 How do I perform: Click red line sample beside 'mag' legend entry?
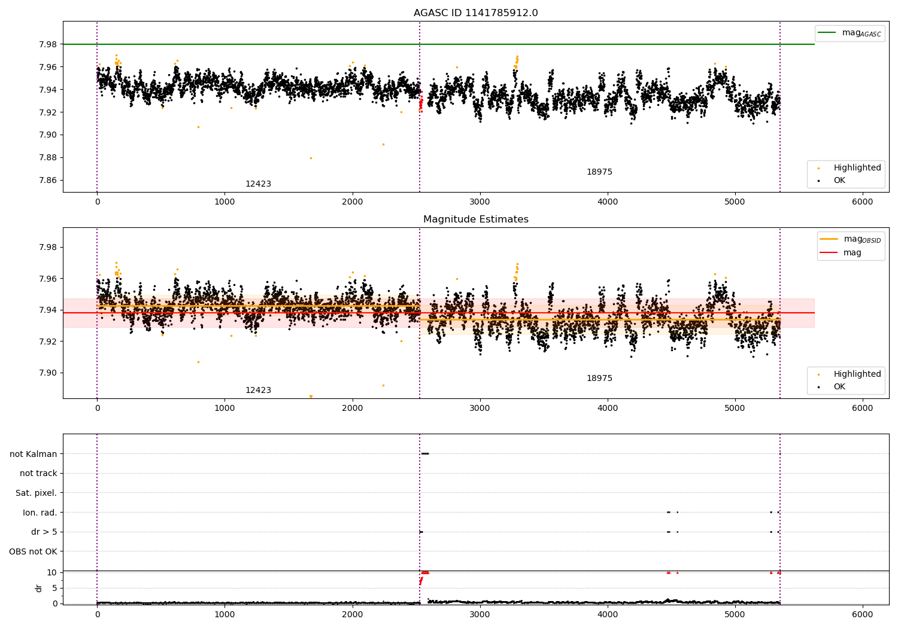[x=829, y=253]
